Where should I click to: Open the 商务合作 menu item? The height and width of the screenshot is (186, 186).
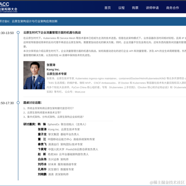pyautogui.click(x=172, y=8)
